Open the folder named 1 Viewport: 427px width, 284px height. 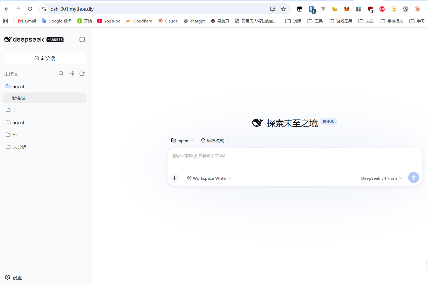tap(45, 110)
